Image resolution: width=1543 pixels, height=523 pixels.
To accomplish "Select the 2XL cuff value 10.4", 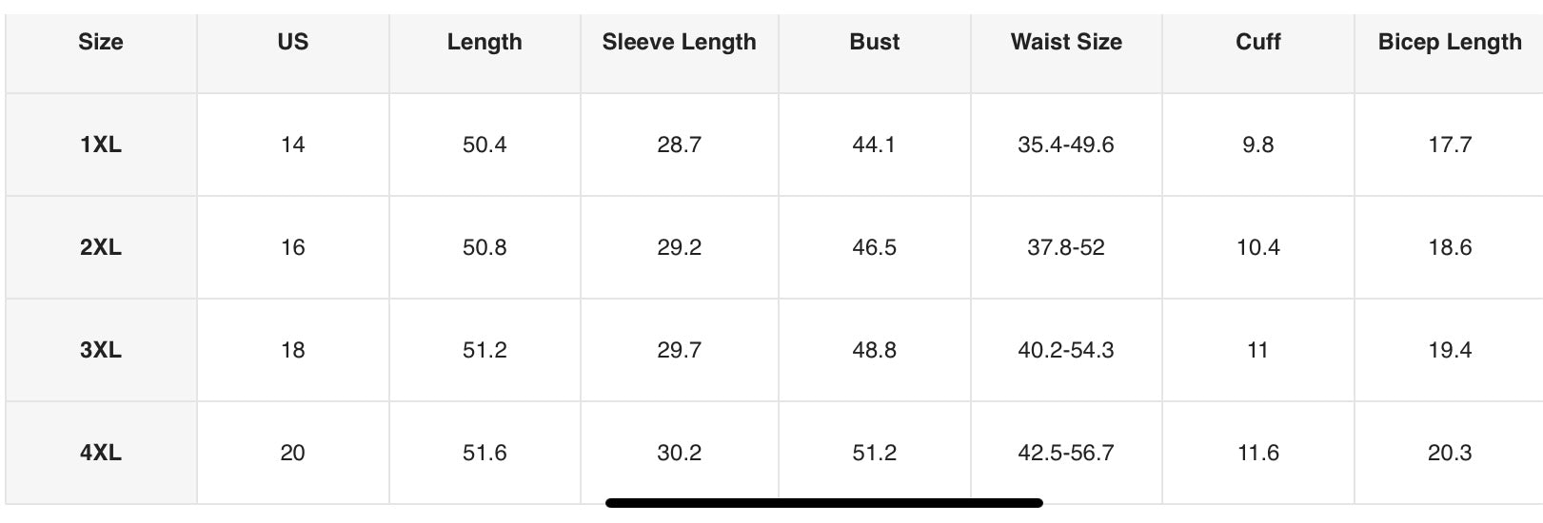I will click(x=1258, y=247).
